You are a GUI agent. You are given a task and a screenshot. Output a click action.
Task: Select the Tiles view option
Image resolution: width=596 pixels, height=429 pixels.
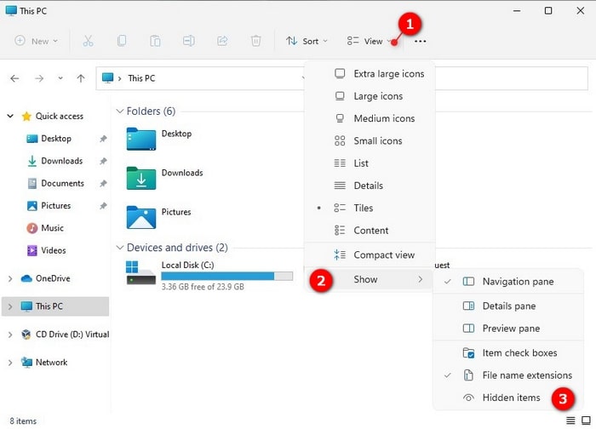point(370,208)
